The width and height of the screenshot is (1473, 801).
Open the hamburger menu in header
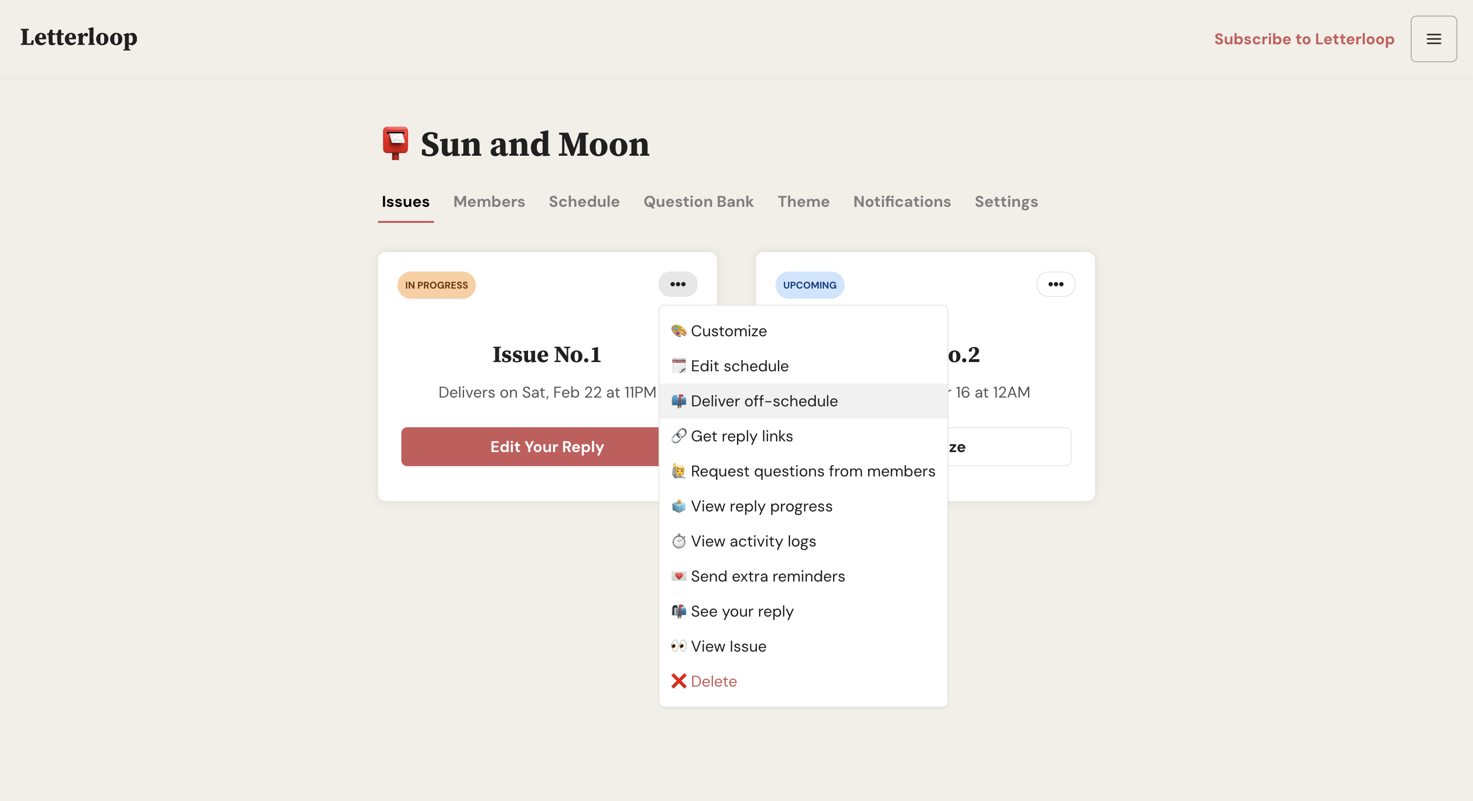1433,39
